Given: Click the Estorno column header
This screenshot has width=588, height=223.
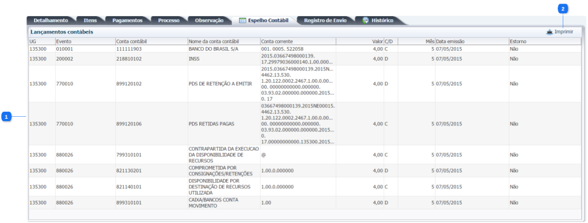Looking at the screenshot, I should (x=545, y=41).
